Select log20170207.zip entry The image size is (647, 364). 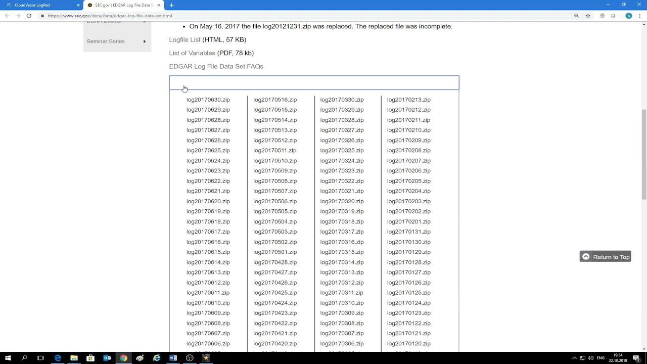pos(409,161)
